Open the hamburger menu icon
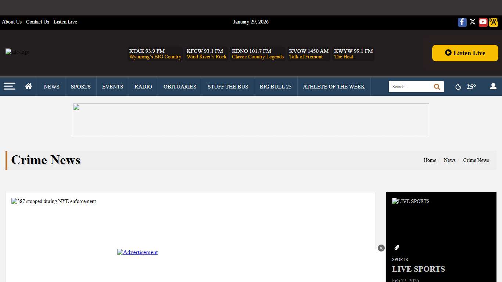Viewport: 502px width, 282px height. point(10,86)
